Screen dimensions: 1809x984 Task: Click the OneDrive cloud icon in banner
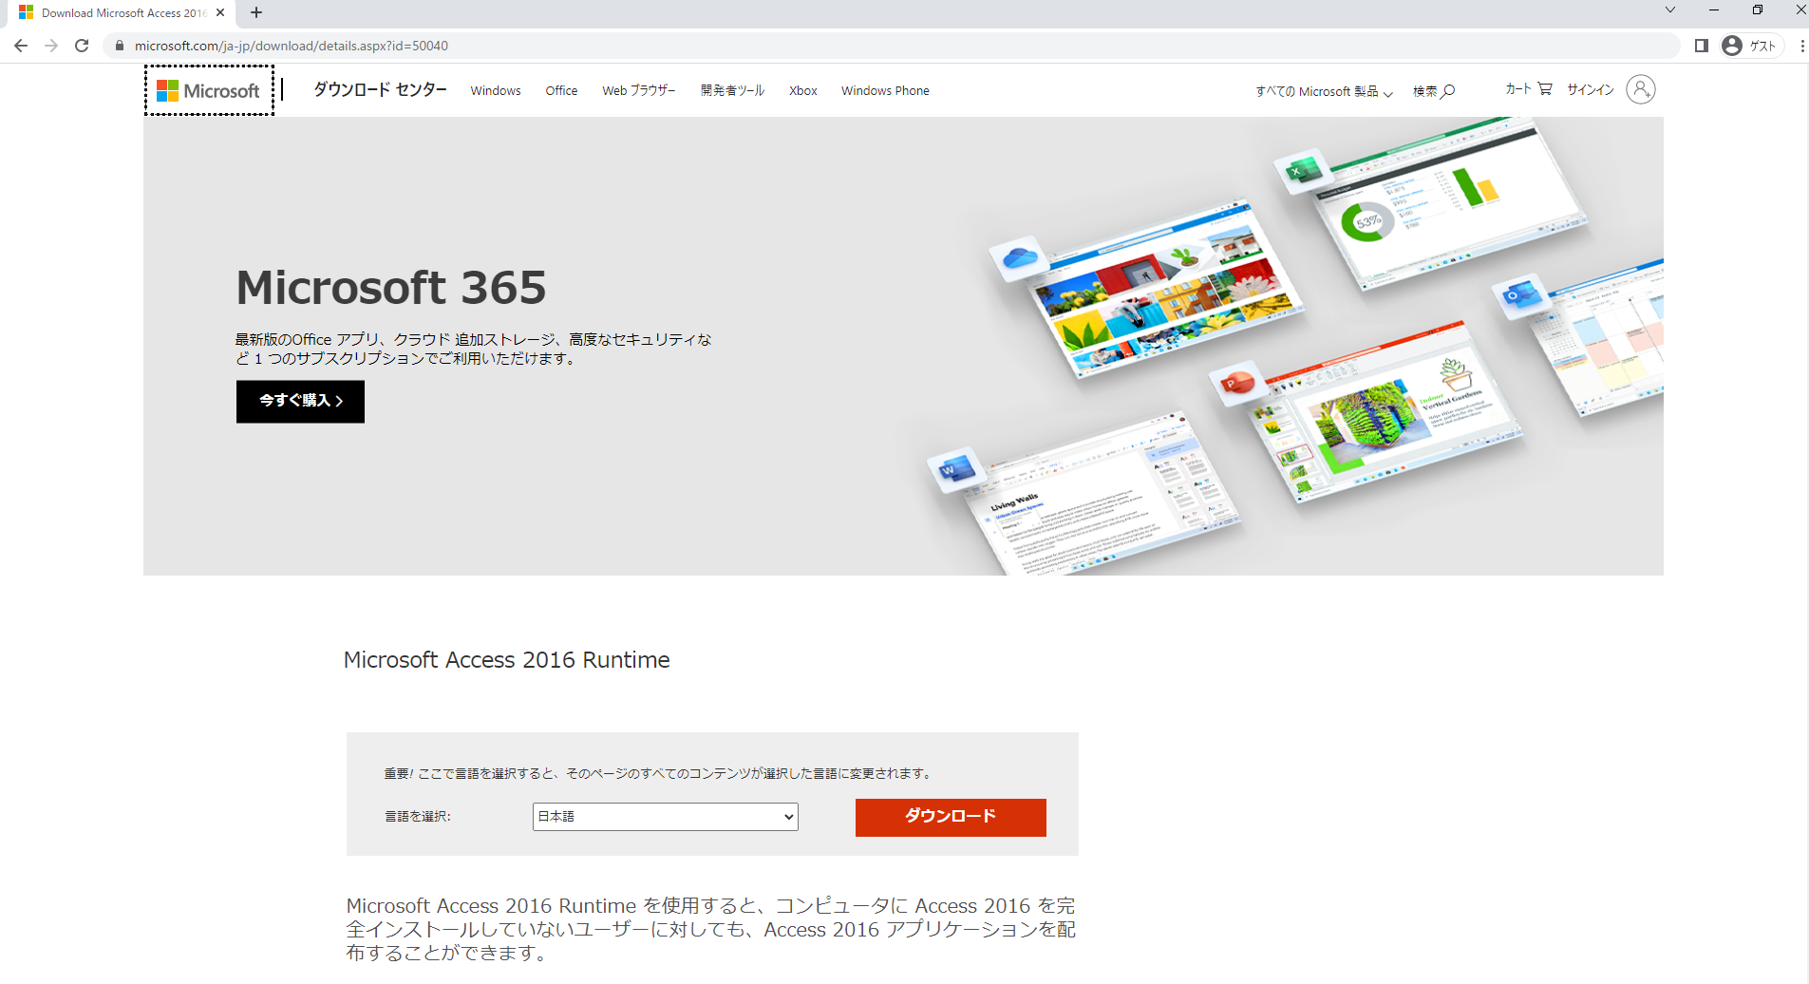(x=1019, y=256)
